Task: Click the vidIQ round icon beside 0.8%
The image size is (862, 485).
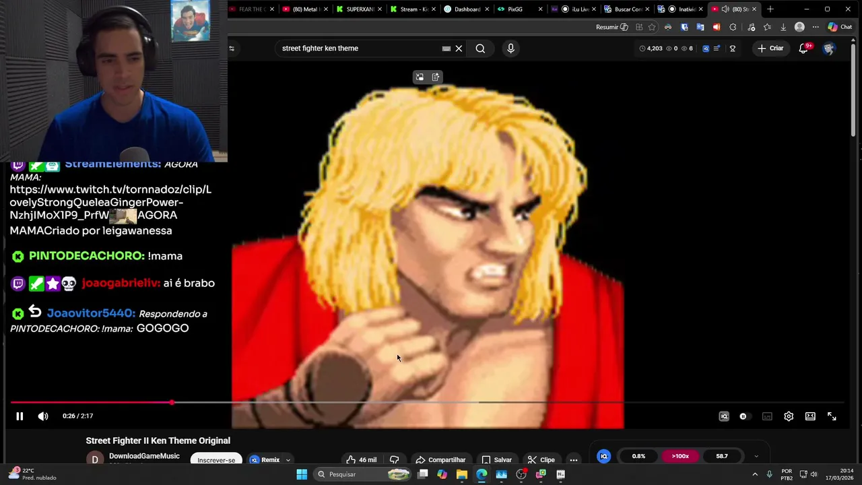Action: click(604, 456)
